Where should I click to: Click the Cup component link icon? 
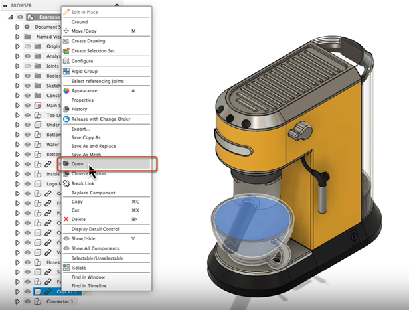point(48,292)
